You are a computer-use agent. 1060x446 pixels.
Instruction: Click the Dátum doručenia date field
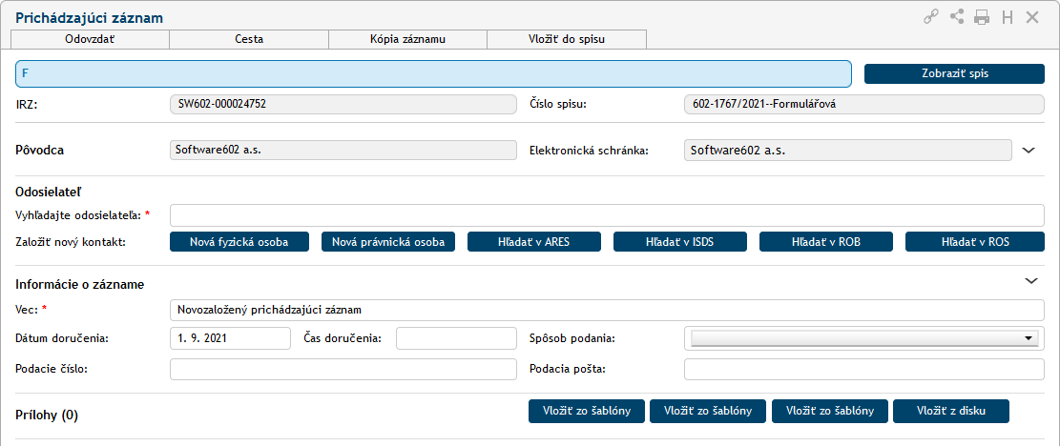230,338
